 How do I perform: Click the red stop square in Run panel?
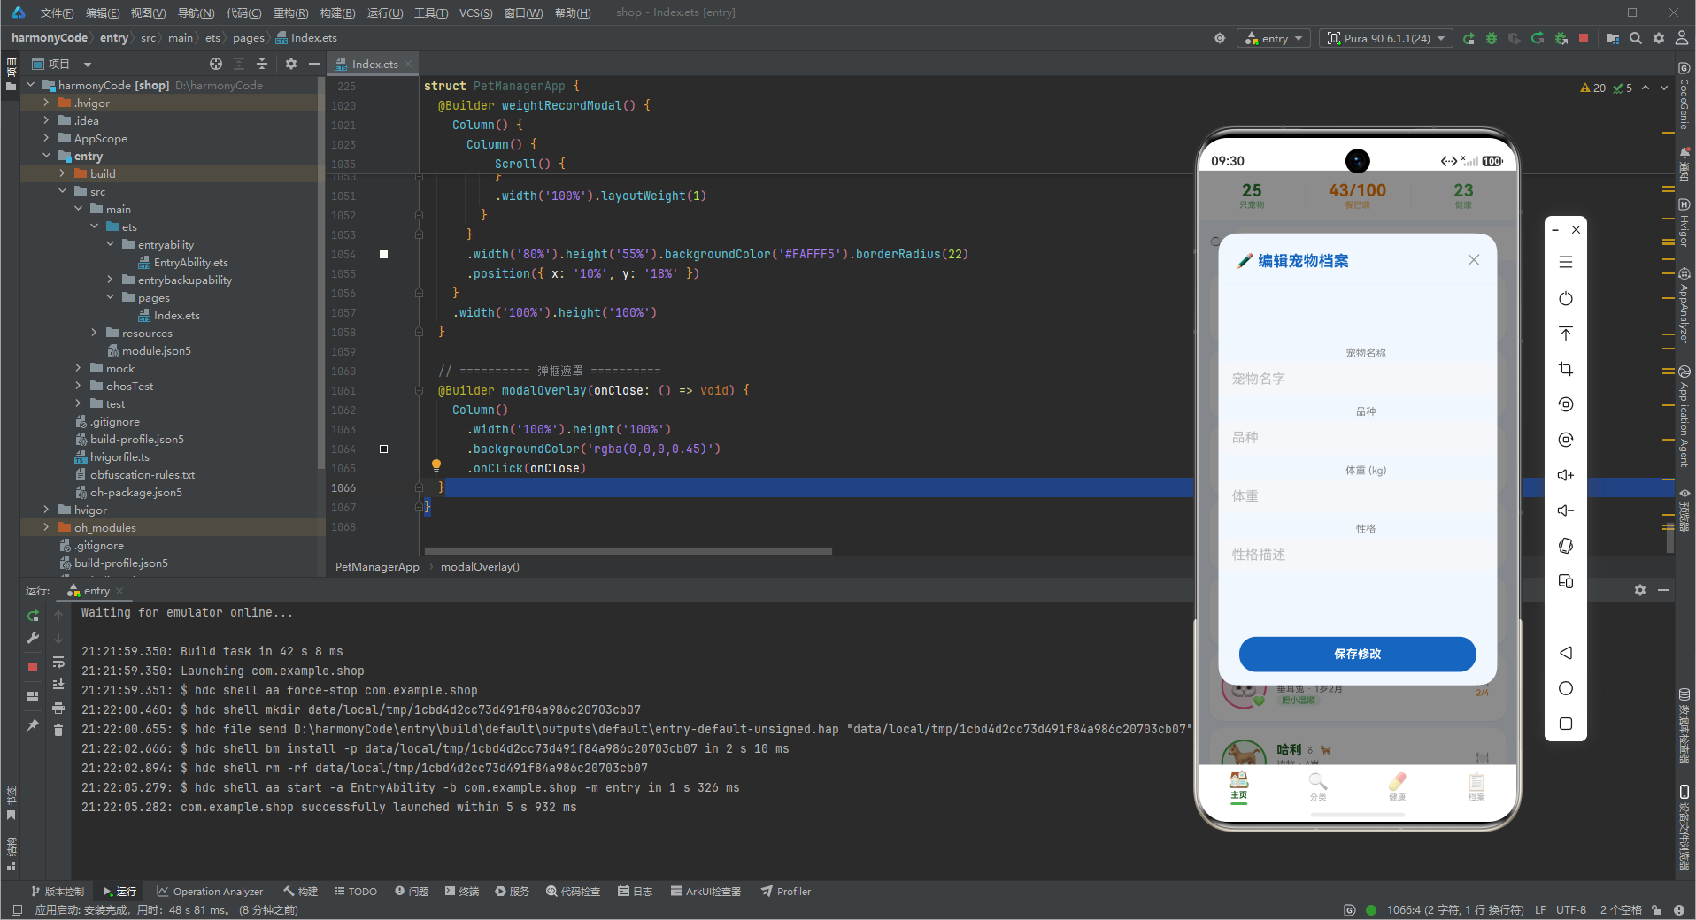tap(33, 667)
